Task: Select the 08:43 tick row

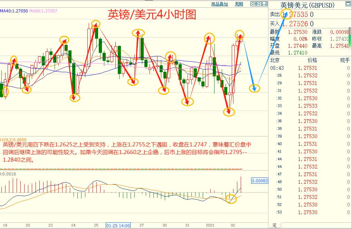Action: pos(310,68)
